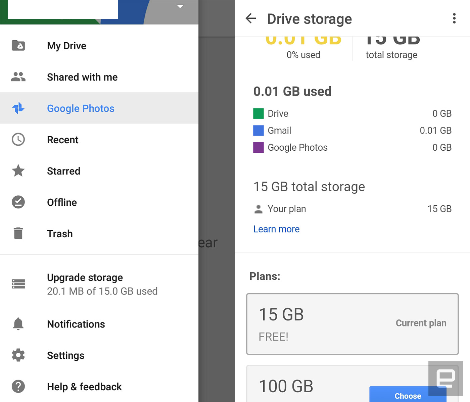Open the Starred menu item
This screenshot has height=402, width=470.
[x=99, y=171]
